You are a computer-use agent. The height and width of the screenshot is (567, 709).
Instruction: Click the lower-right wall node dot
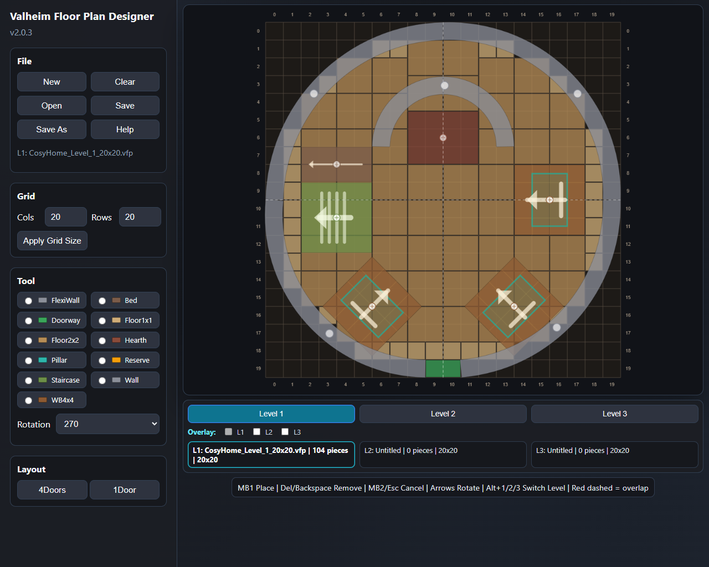[x=557, y=327]
